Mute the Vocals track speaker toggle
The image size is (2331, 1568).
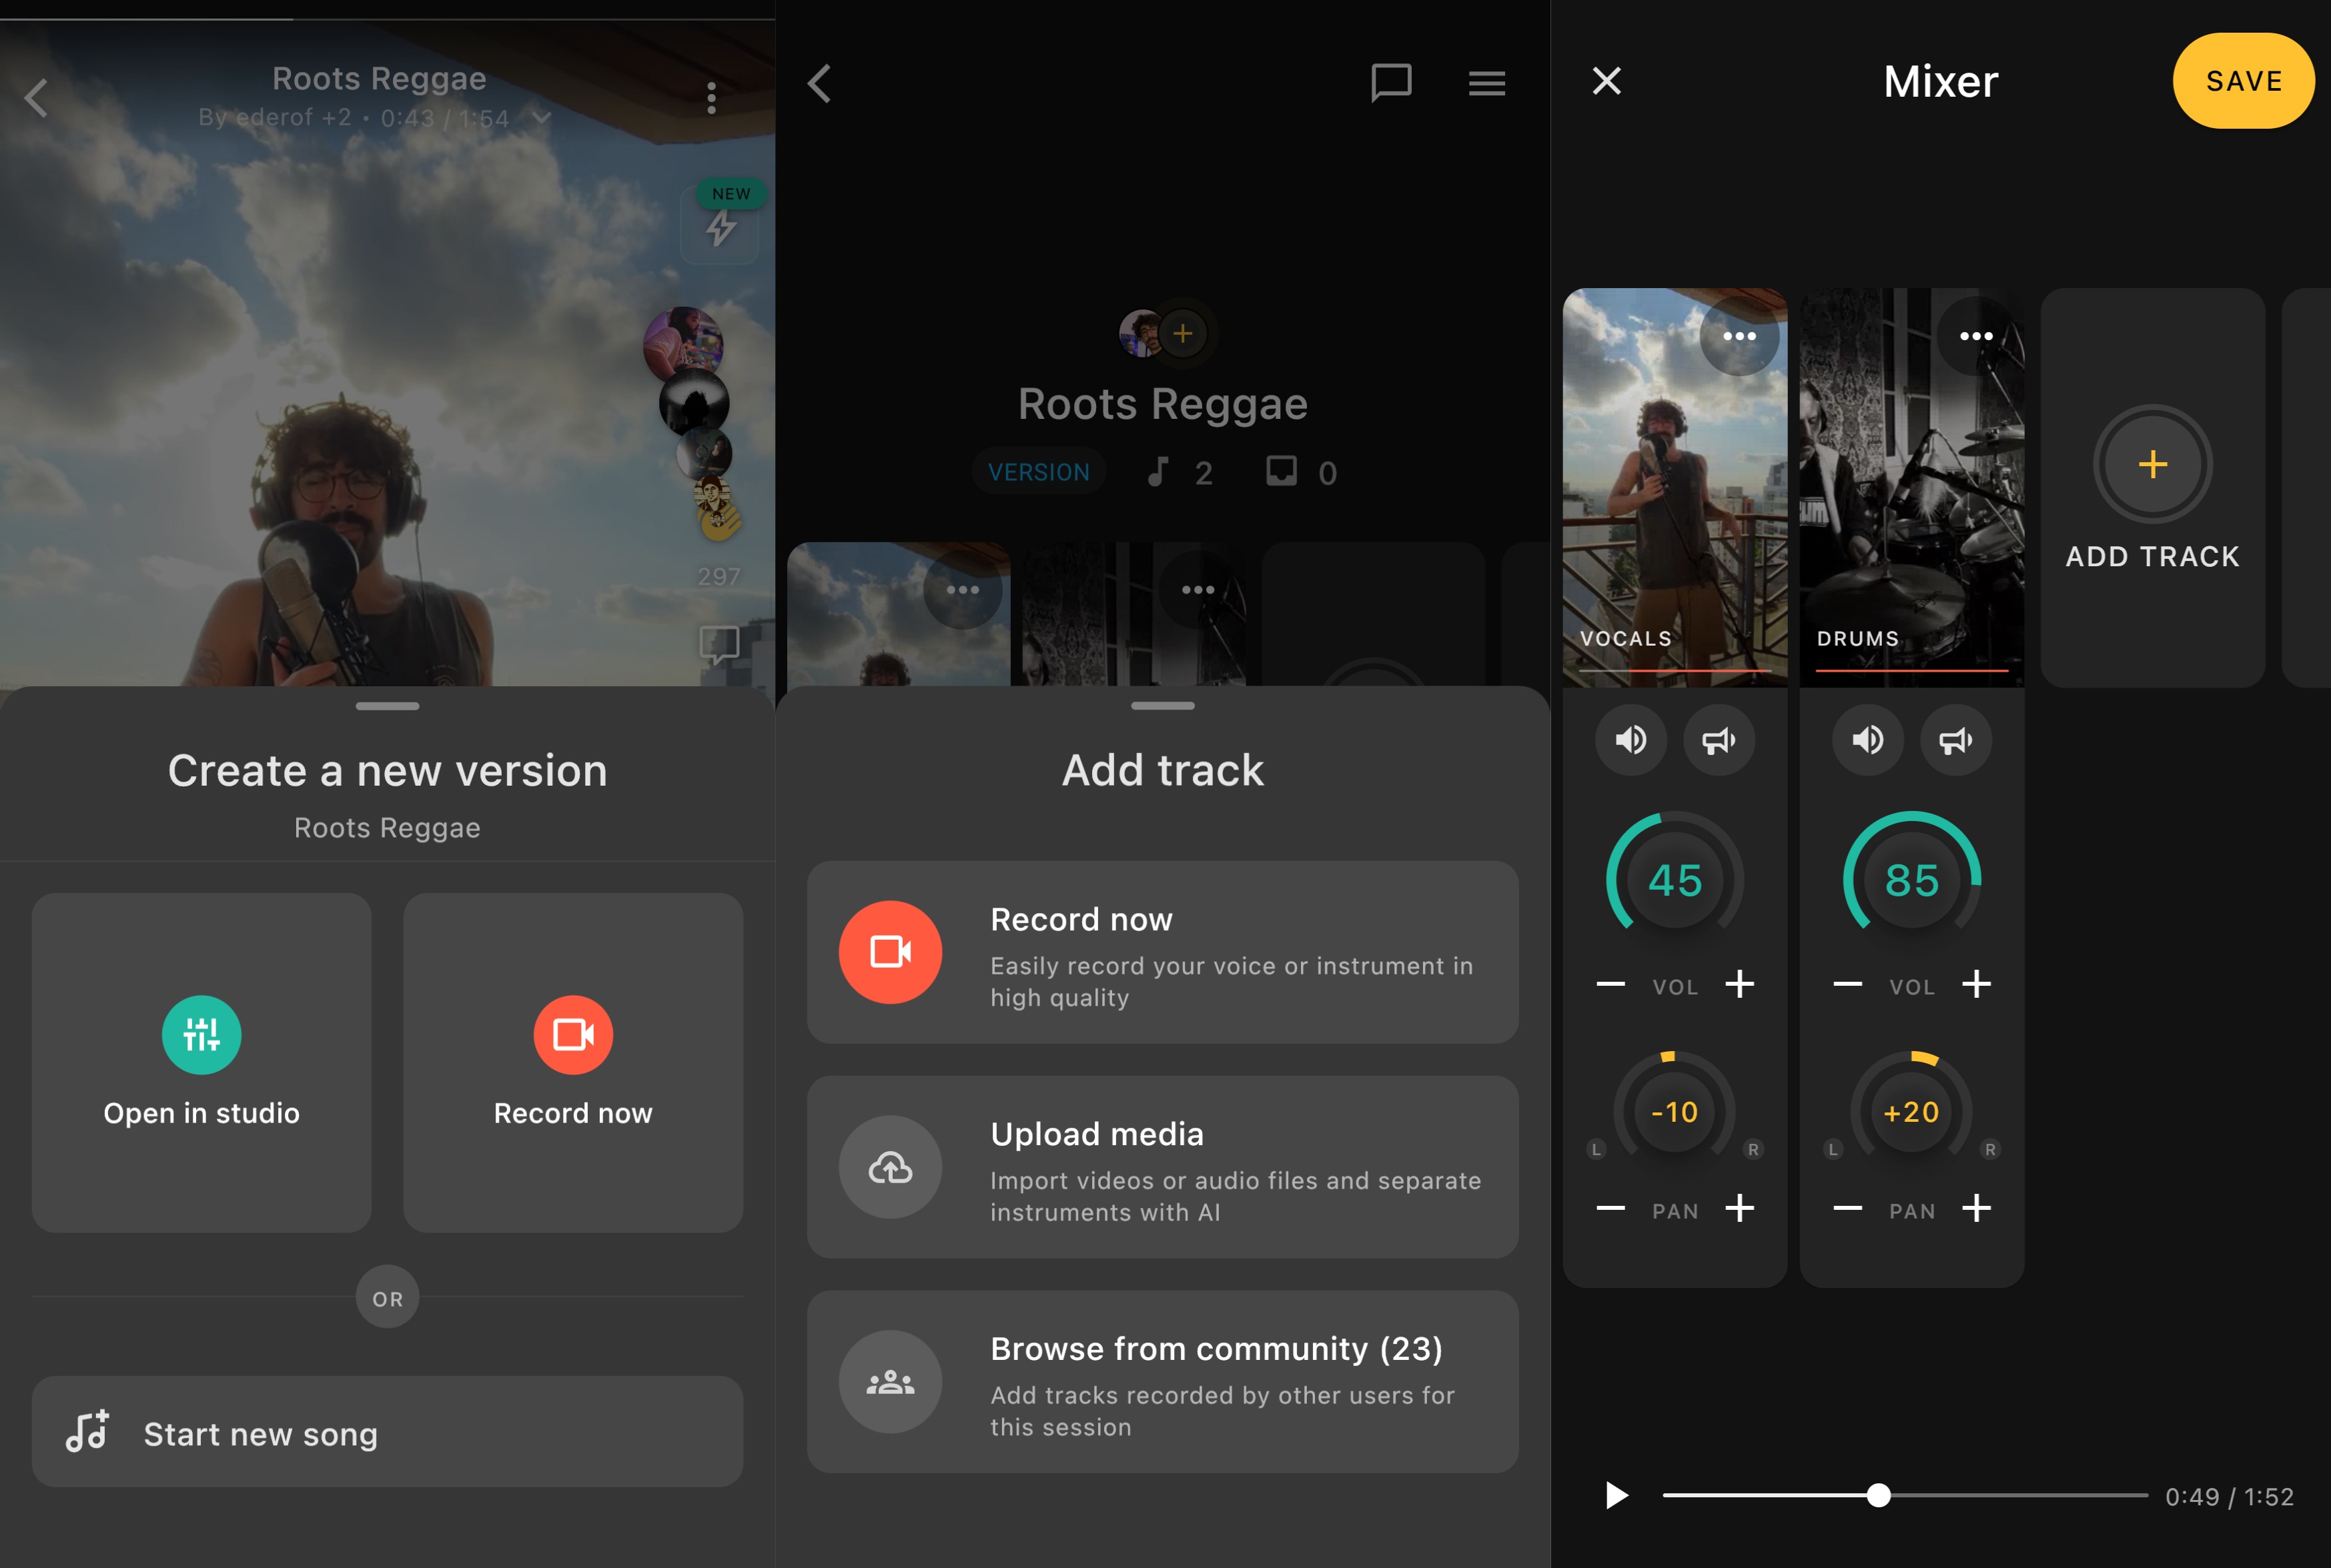coord(1630,740)
